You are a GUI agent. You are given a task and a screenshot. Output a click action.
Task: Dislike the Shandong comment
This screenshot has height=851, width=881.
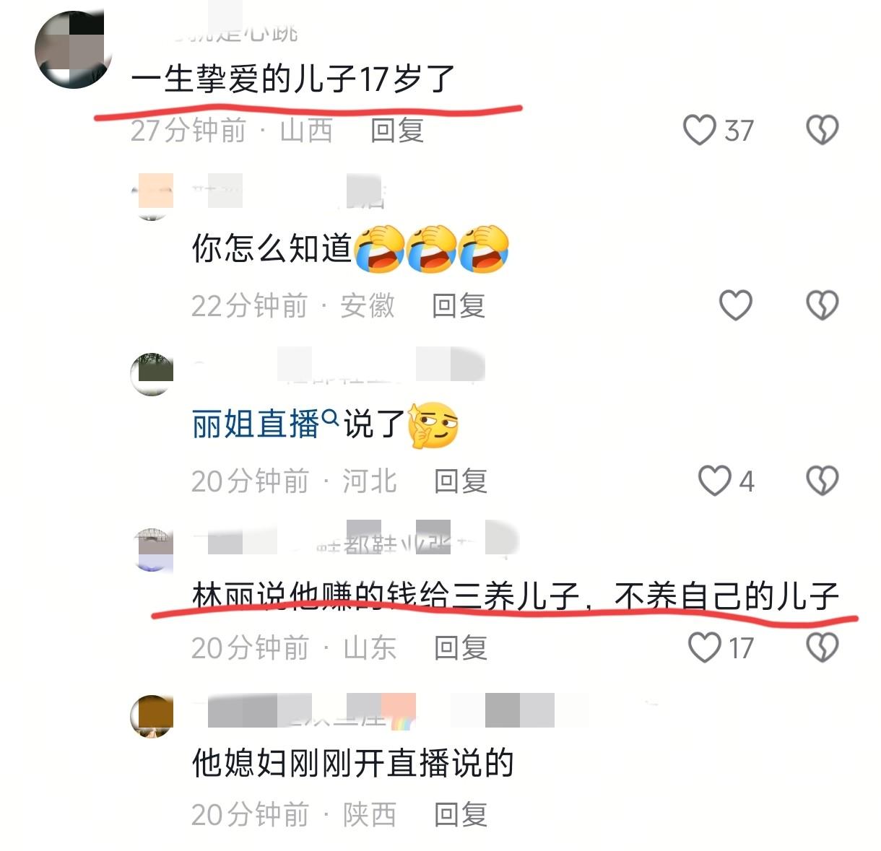pos(822,647)
